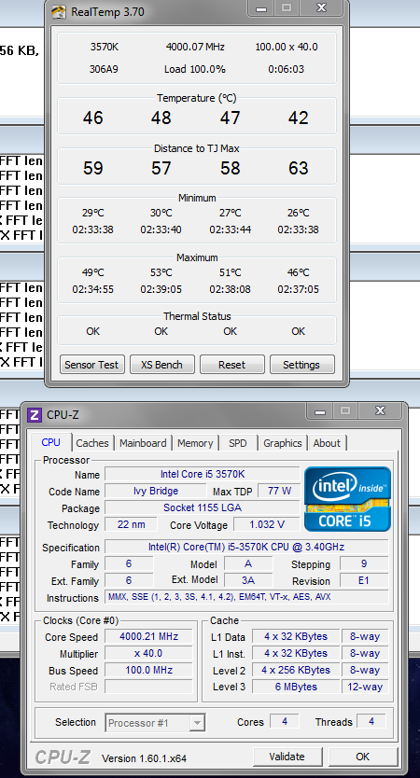Close the CPU-Z window
Viewport: 420px width, 778px height.
(x=380, y=411)
